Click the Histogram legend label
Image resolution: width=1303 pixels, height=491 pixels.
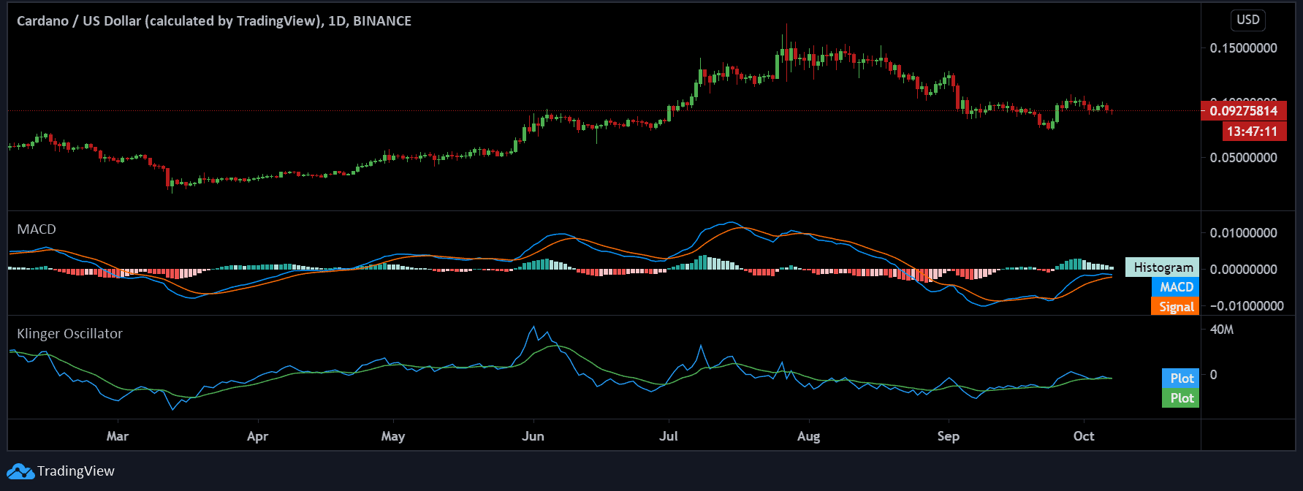click(x=1163, y=267)
